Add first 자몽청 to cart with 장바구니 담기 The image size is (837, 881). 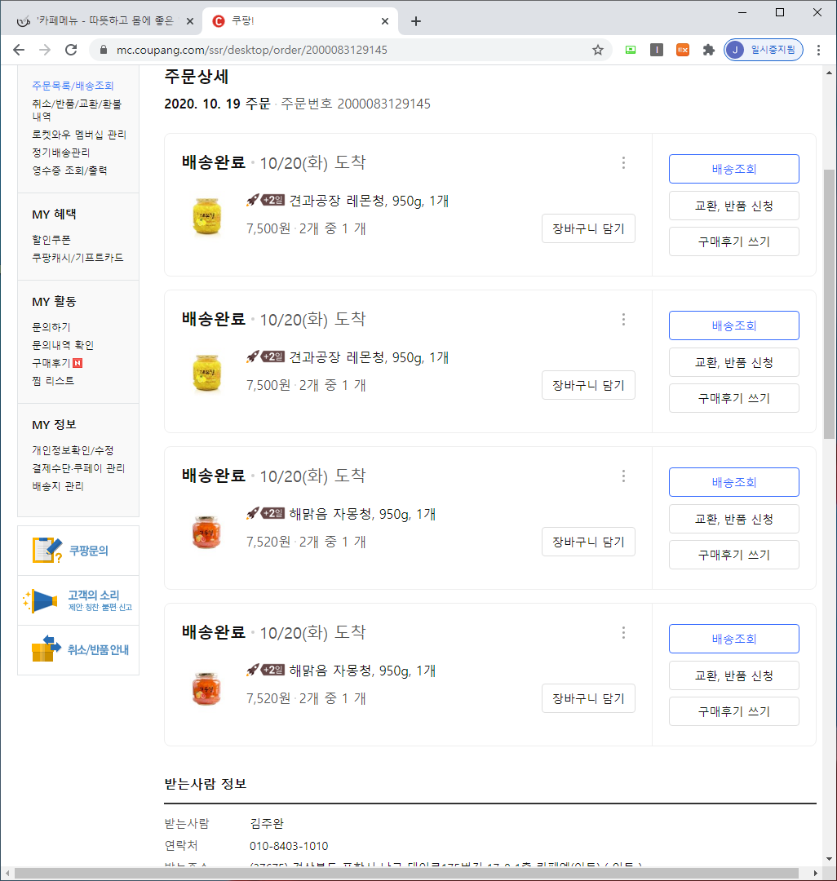(588, 542)
